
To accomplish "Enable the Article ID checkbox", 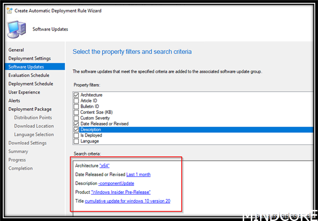I will 76,101.
